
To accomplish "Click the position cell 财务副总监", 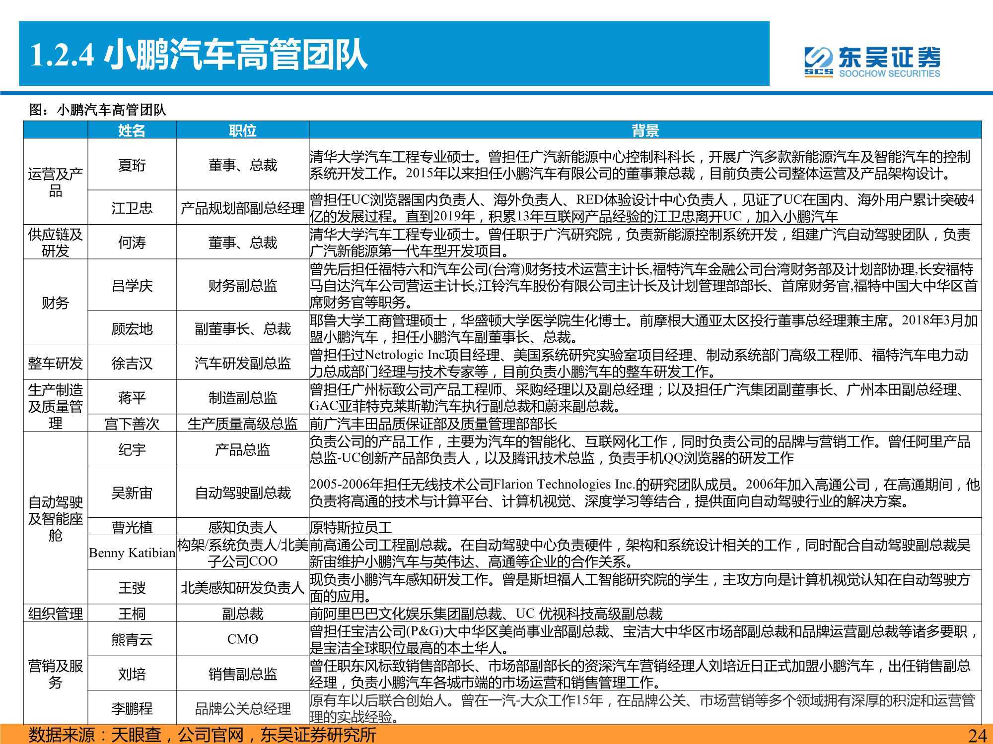I will pos(242,285).
